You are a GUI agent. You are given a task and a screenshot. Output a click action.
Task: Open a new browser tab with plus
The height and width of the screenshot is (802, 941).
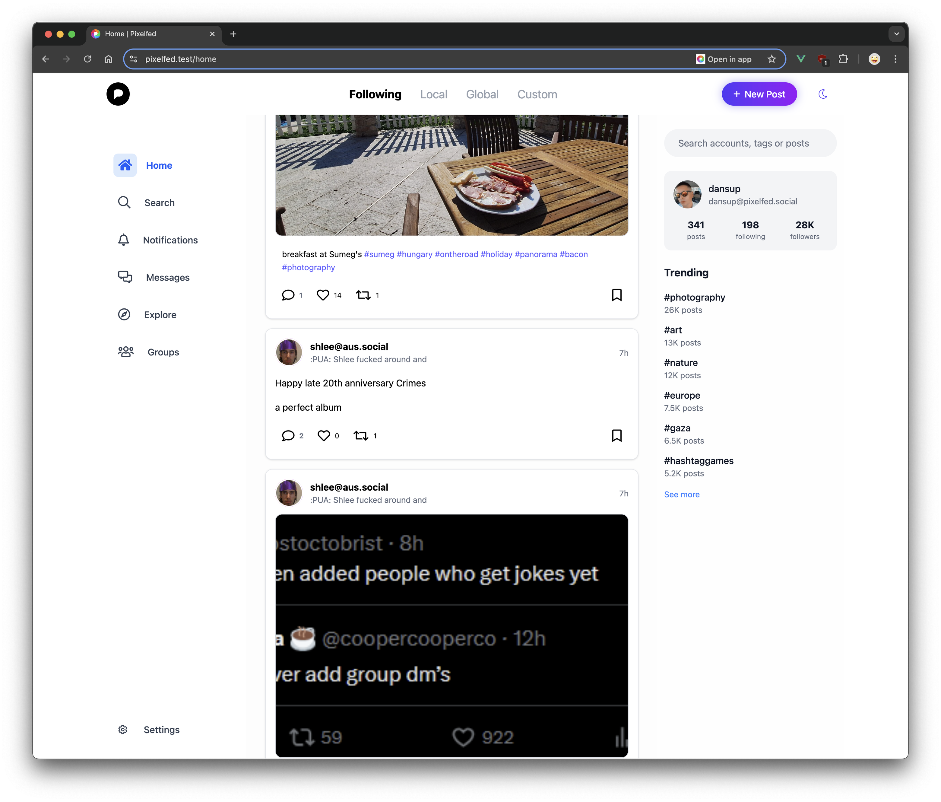pos(233,33)
